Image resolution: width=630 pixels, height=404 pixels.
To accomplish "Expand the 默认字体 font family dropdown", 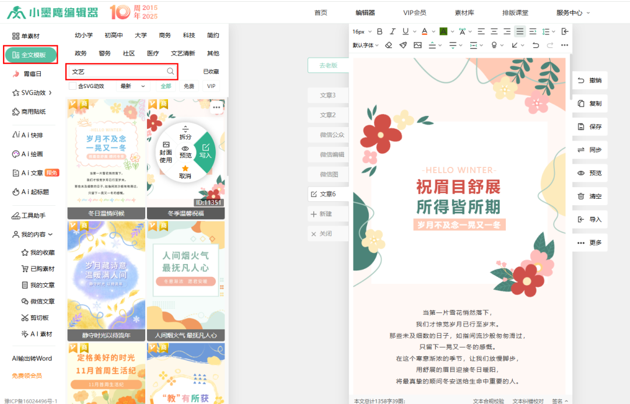I will tap(366, 45).
